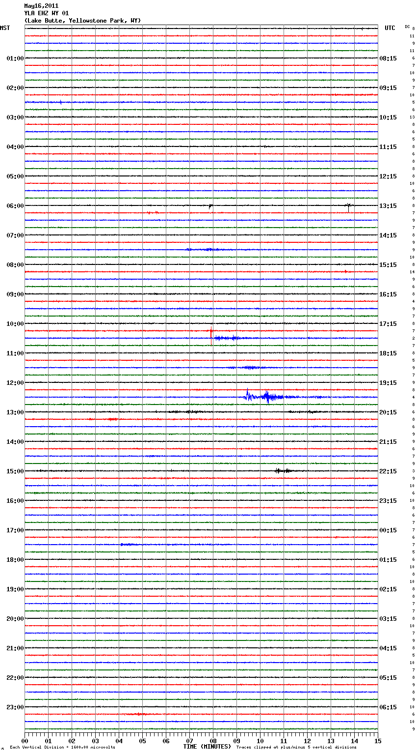417x754 pixels.
Task: Click the UTC column header
Action: click(x=390, y=28)
